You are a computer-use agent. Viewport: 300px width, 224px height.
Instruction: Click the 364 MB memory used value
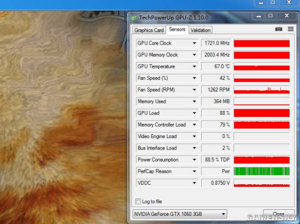216,102
